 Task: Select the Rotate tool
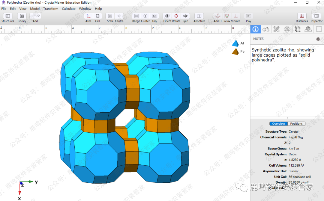(176, 16)
